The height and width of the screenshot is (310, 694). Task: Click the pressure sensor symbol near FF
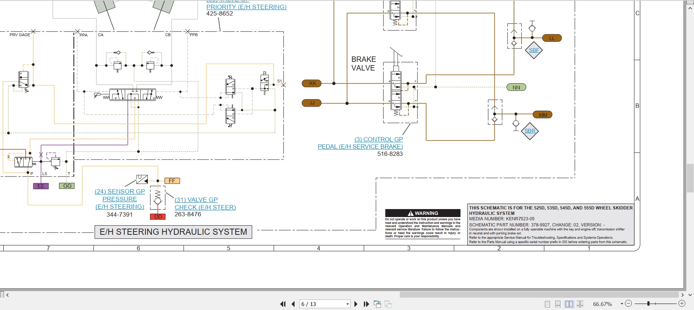point(142,179)
